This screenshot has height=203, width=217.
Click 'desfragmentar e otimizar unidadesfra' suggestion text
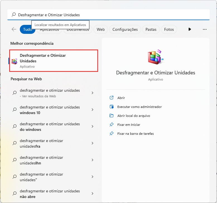[42, 143]
